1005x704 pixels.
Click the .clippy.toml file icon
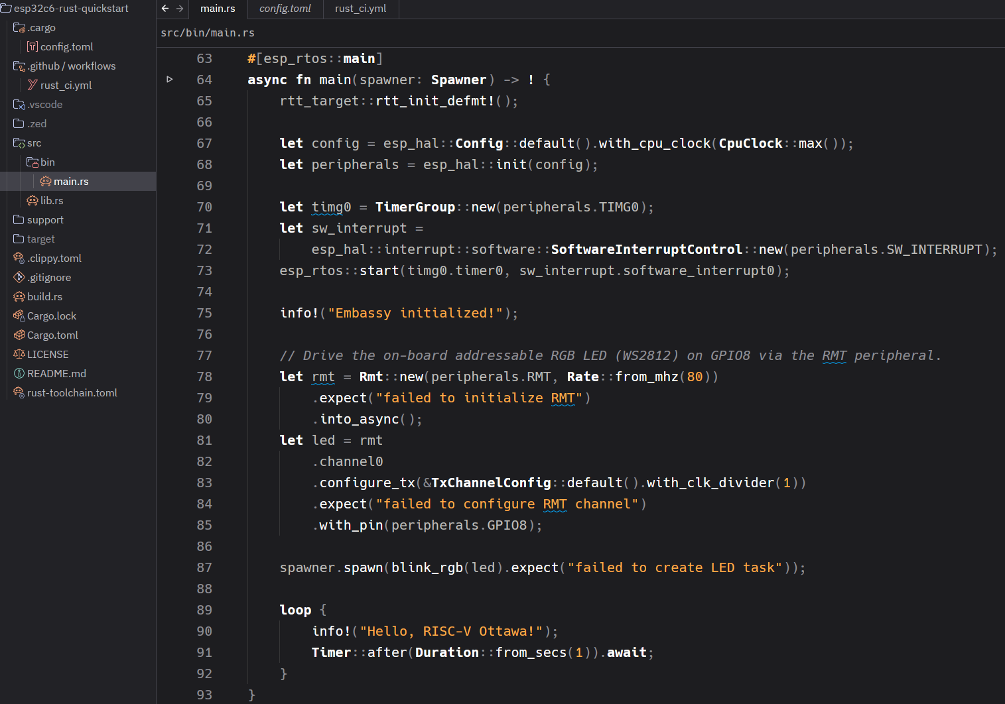[19, 258]
